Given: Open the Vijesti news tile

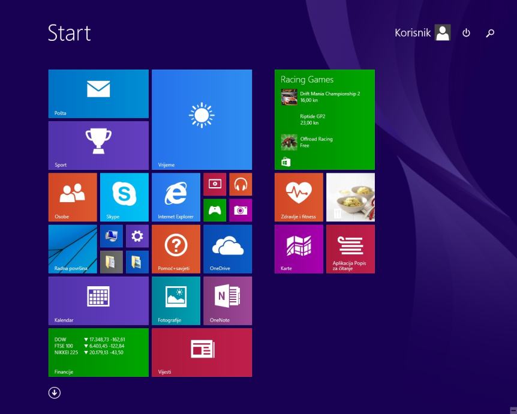Looking at the screenshot, I should pos(202,353).
